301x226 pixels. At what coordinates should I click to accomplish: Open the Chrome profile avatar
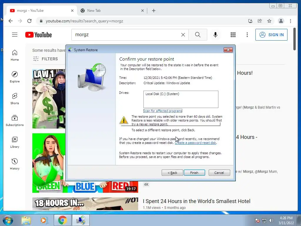(x=281, y=21)
